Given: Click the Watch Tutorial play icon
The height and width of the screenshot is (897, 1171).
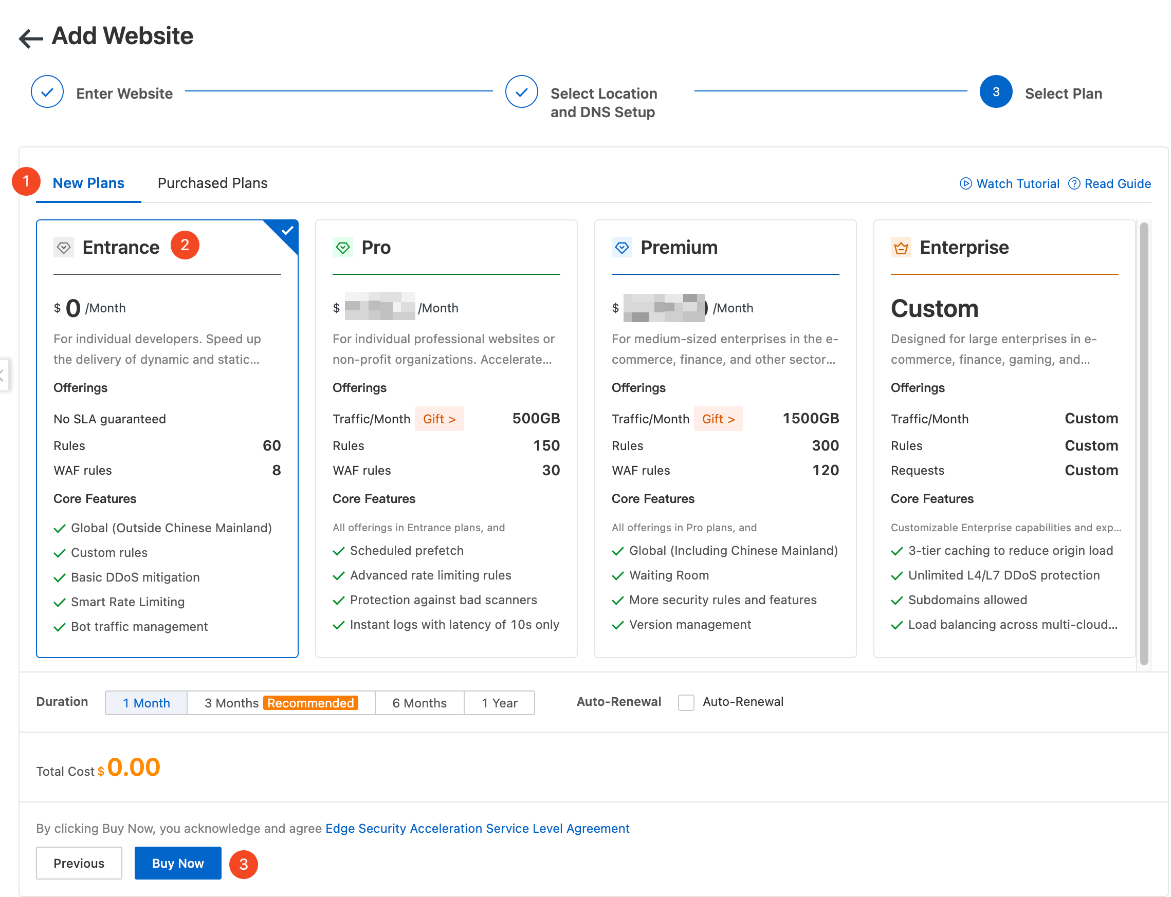Looking at the screenshot, I should point(965,184).
